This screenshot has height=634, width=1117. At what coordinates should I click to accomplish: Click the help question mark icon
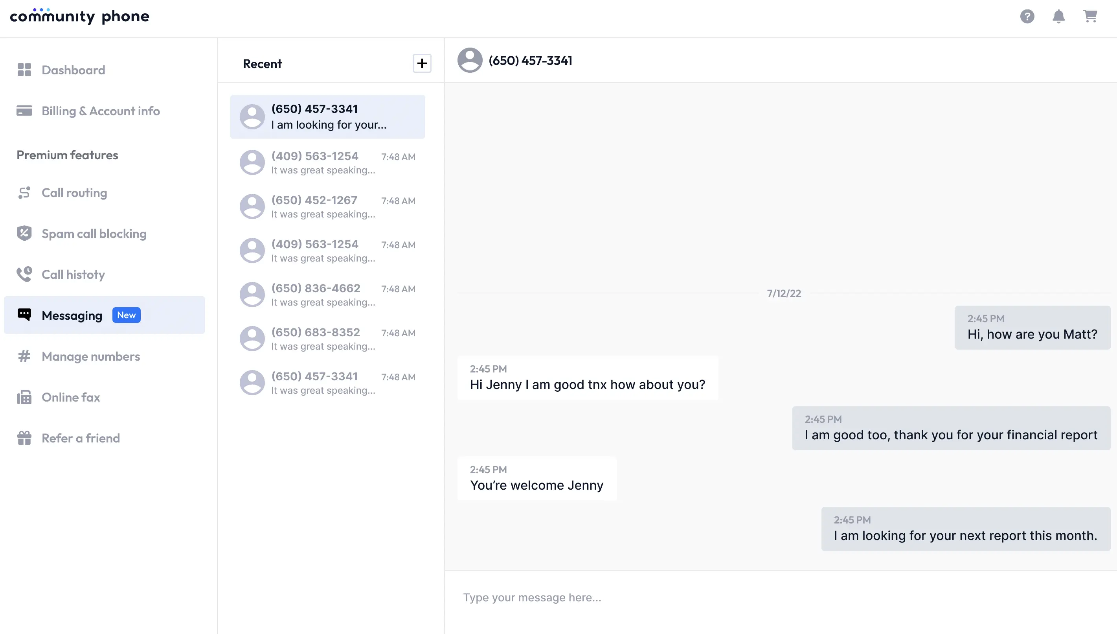[x=1027, y=17]
